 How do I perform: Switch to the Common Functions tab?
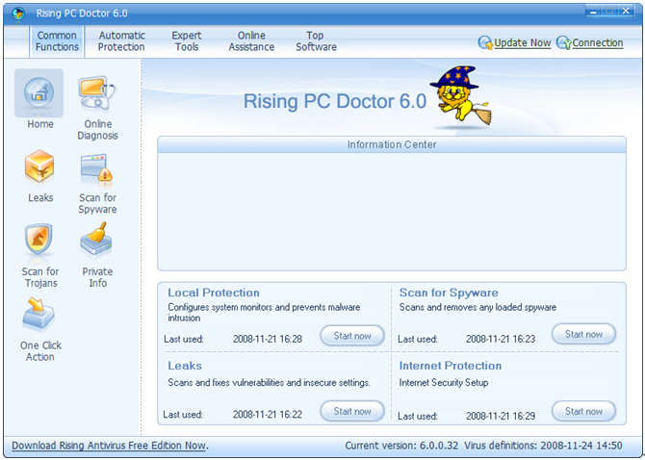57,41
